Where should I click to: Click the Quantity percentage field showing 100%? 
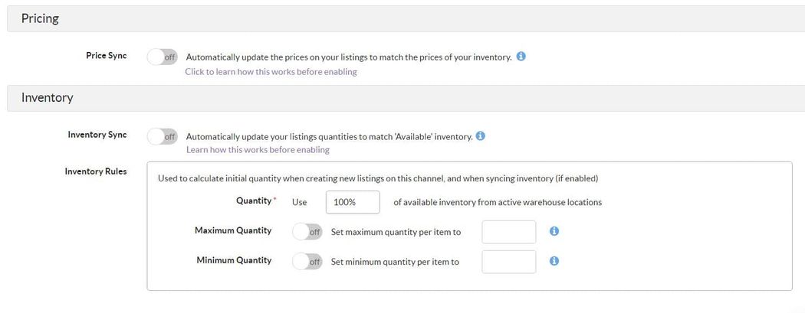pos(353,202)
